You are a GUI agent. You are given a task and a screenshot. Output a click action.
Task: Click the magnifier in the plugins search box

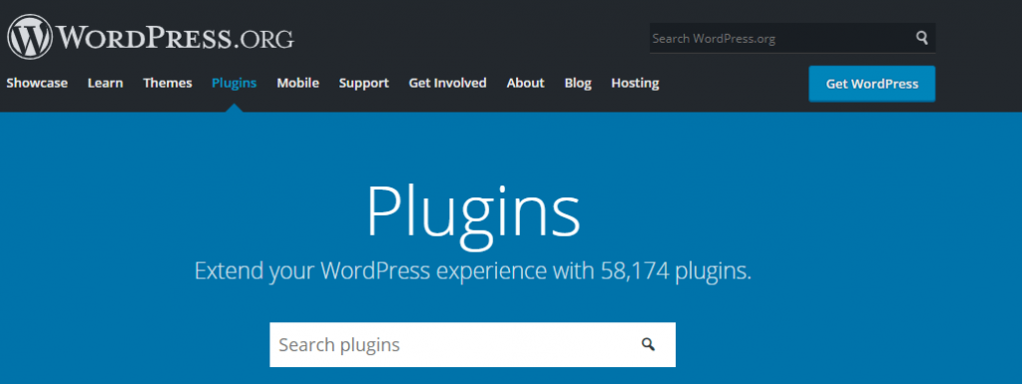pos(648,344)
